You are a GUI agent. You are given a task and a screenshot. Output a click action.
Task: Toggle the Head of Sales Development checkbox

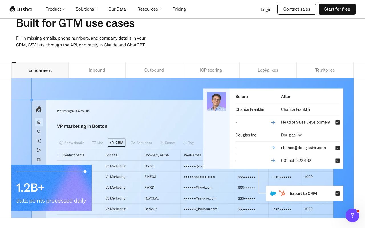click(x=338, y=122)
